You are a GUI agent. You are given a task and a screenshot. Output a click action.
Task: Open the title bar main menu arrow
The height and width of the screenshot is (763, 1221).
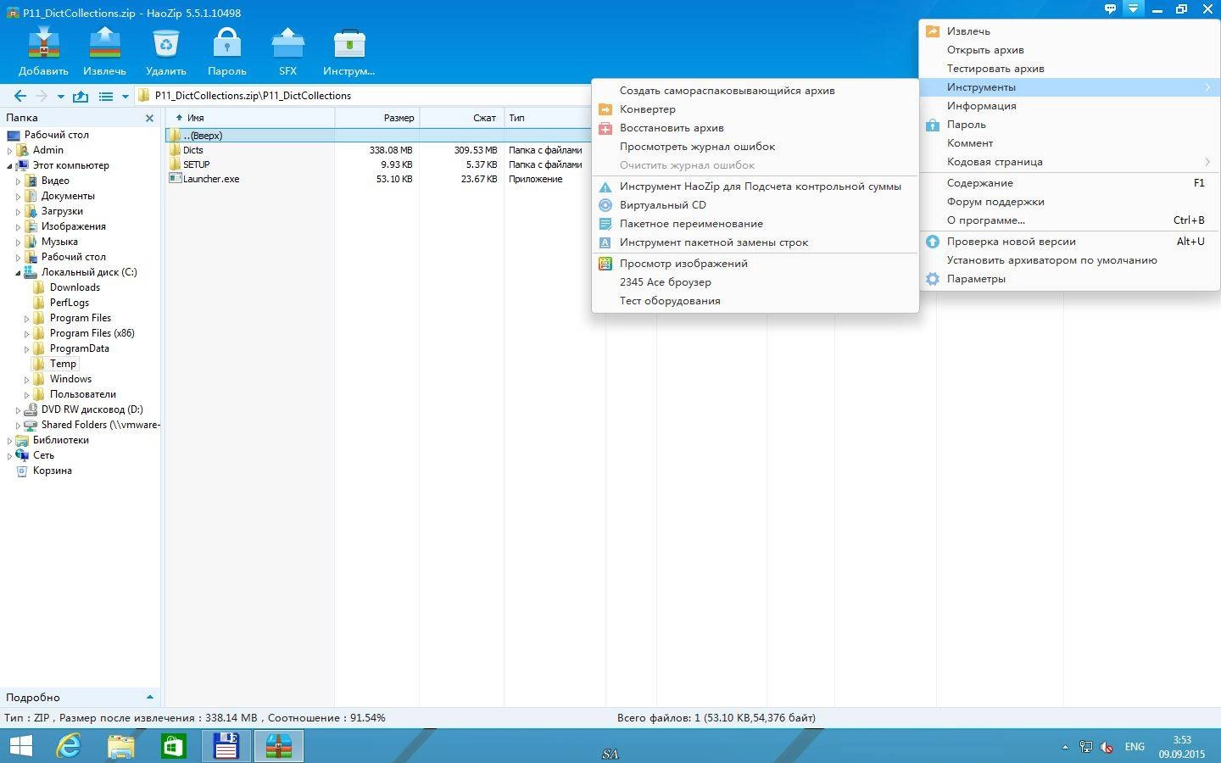coord(1133,9)
